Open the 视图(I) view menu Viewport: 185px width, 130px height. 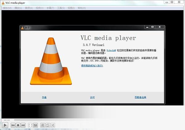[x=71, y=8]
